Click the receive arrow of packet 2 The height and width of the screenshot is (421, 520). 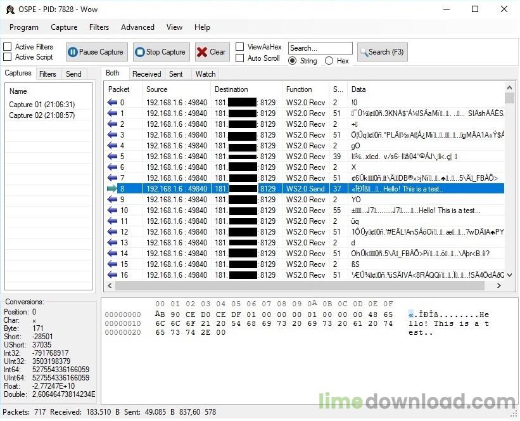coord(112,124)
